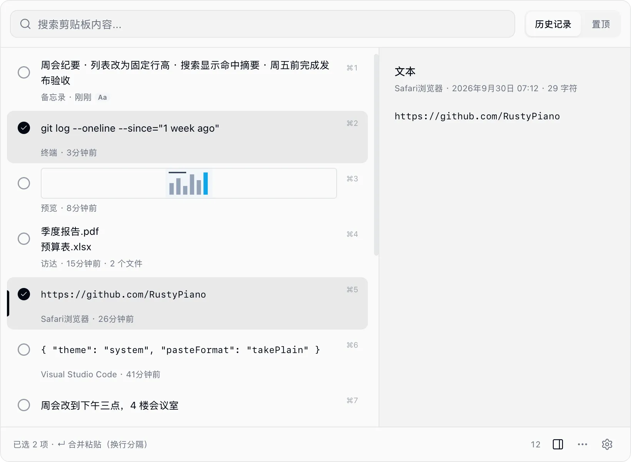This screenshot has height=462, width=631.
Task: Switch to the 置顶 tab
Action: click(x=601, y=24)
